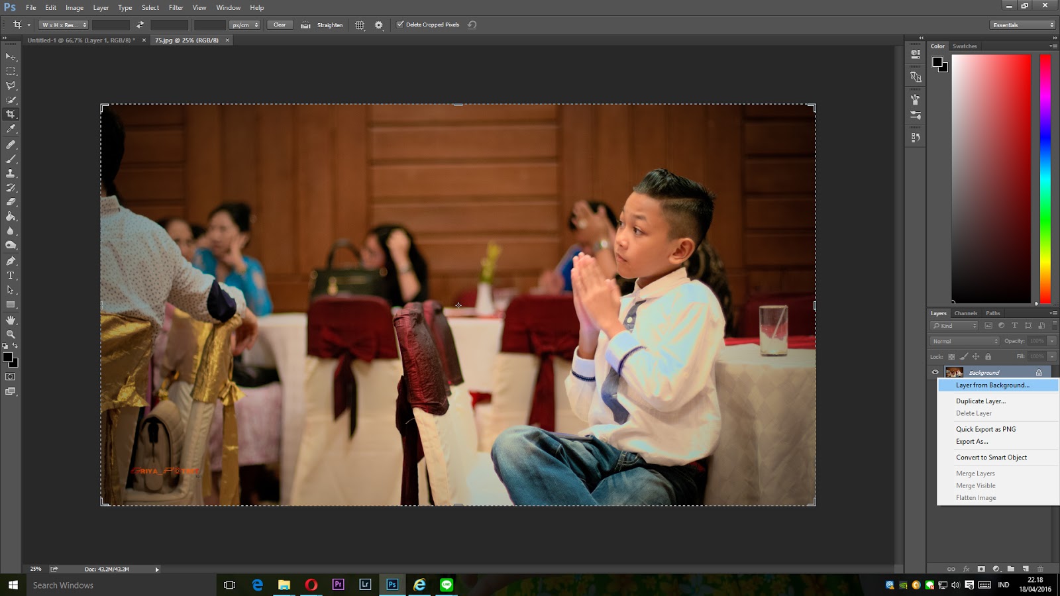This screenshot has height=596, width=1060.
Task: Switch to the Channels tab
Action: tap(966, 313)
